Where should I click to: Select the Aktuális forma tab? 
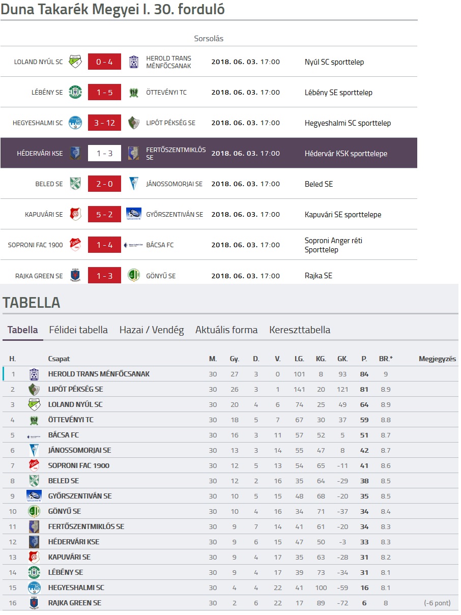click(226, 330)
